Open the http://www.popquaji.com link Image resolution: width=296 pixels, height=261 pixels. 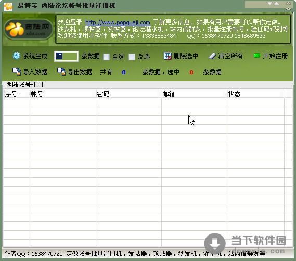click(x=118, y=22)
